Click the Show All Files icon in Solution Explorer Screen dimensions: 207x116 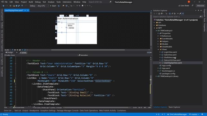(175, 14)
